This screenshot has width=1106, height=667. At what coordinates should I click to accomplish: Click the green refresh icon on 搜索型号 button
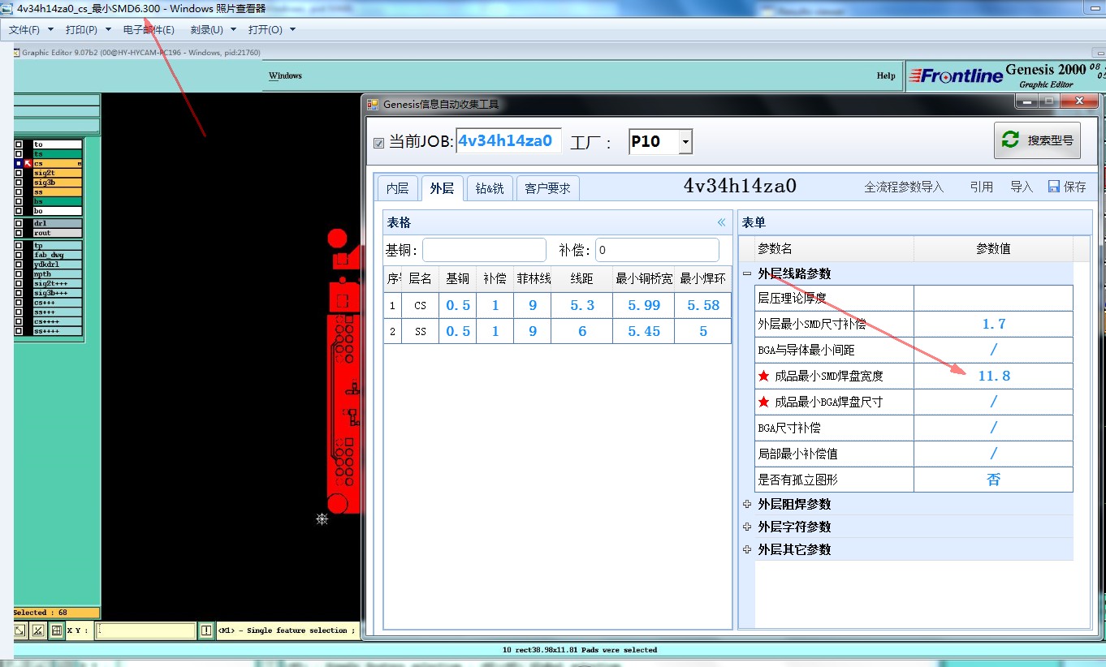tap(1010, 140)
